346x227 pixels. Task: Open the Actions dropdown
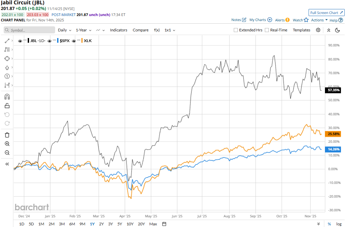[319, 20]
